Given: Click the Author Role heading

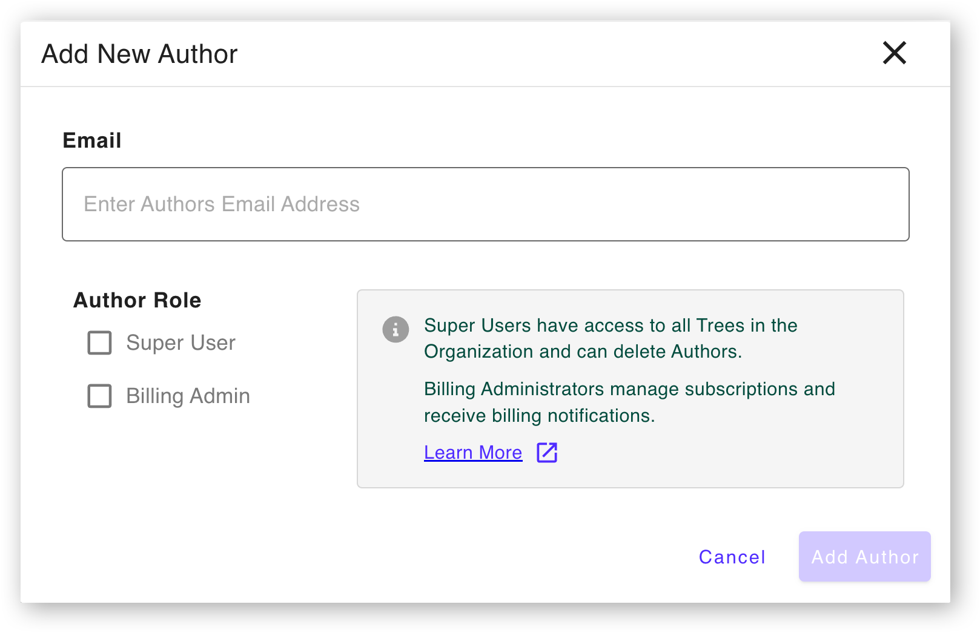Looking at the screenshot, I should 137,300.
